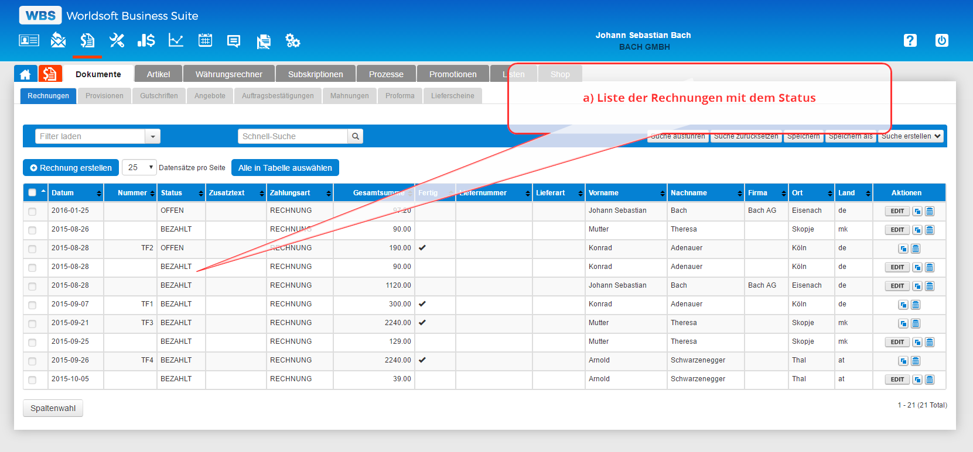The image size is (973, 452).
Task: Go to the home tab icon
Action: (25, 74)
